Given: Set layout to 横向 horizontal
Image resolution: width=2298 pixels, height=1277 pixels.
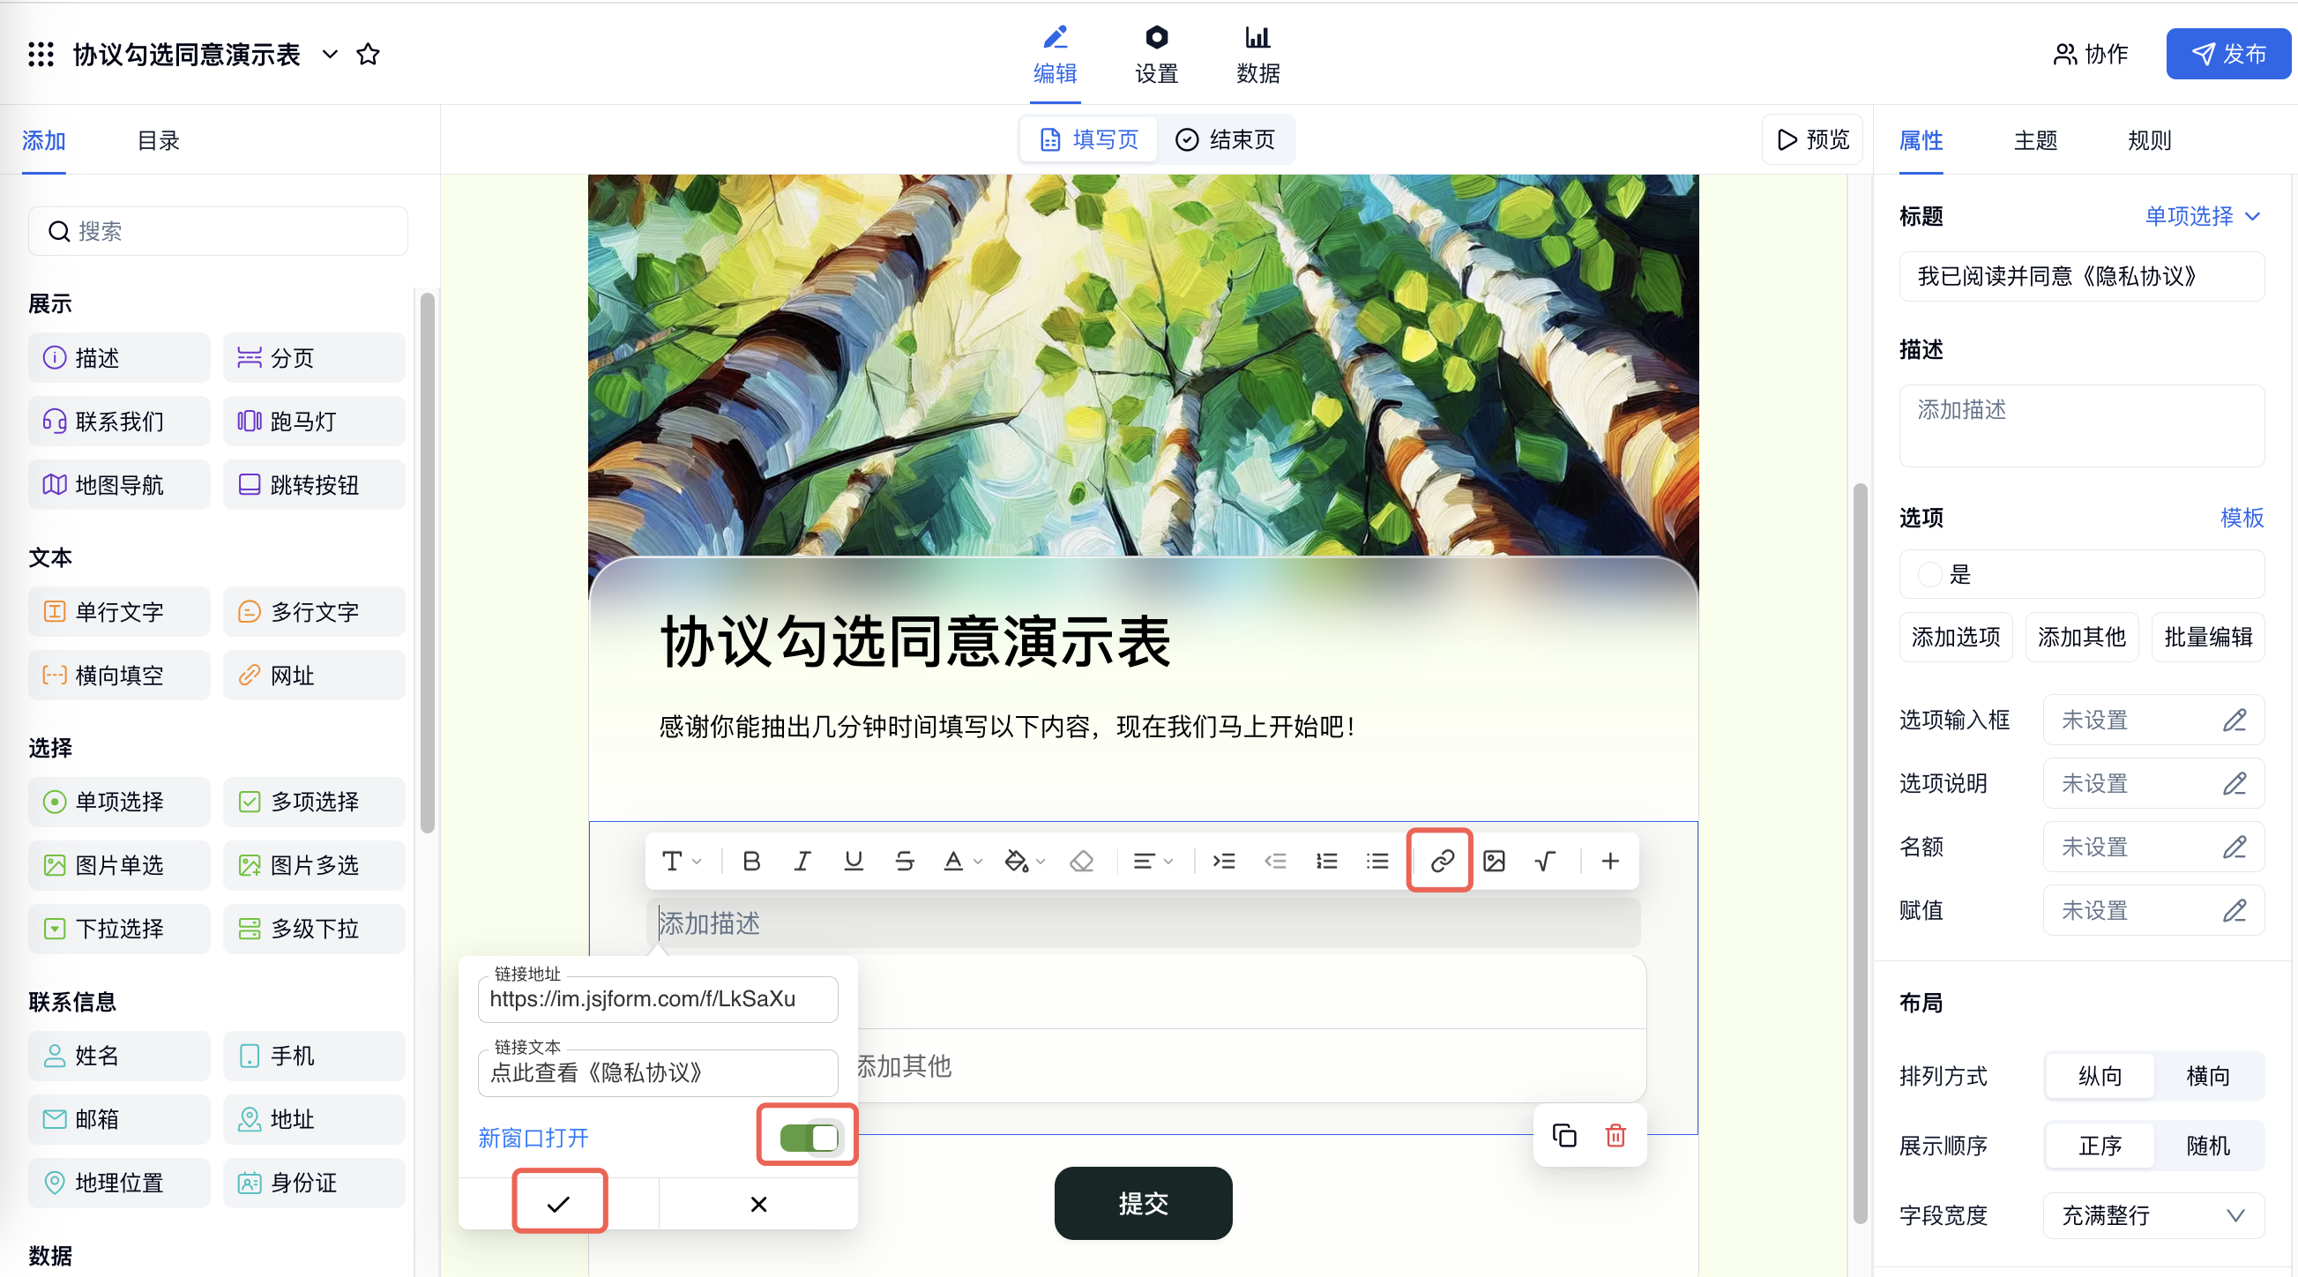Looking at the screenshot, I should click(2208, 1076).
